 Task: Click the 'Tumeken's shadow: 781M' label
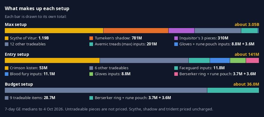point(118,38)
